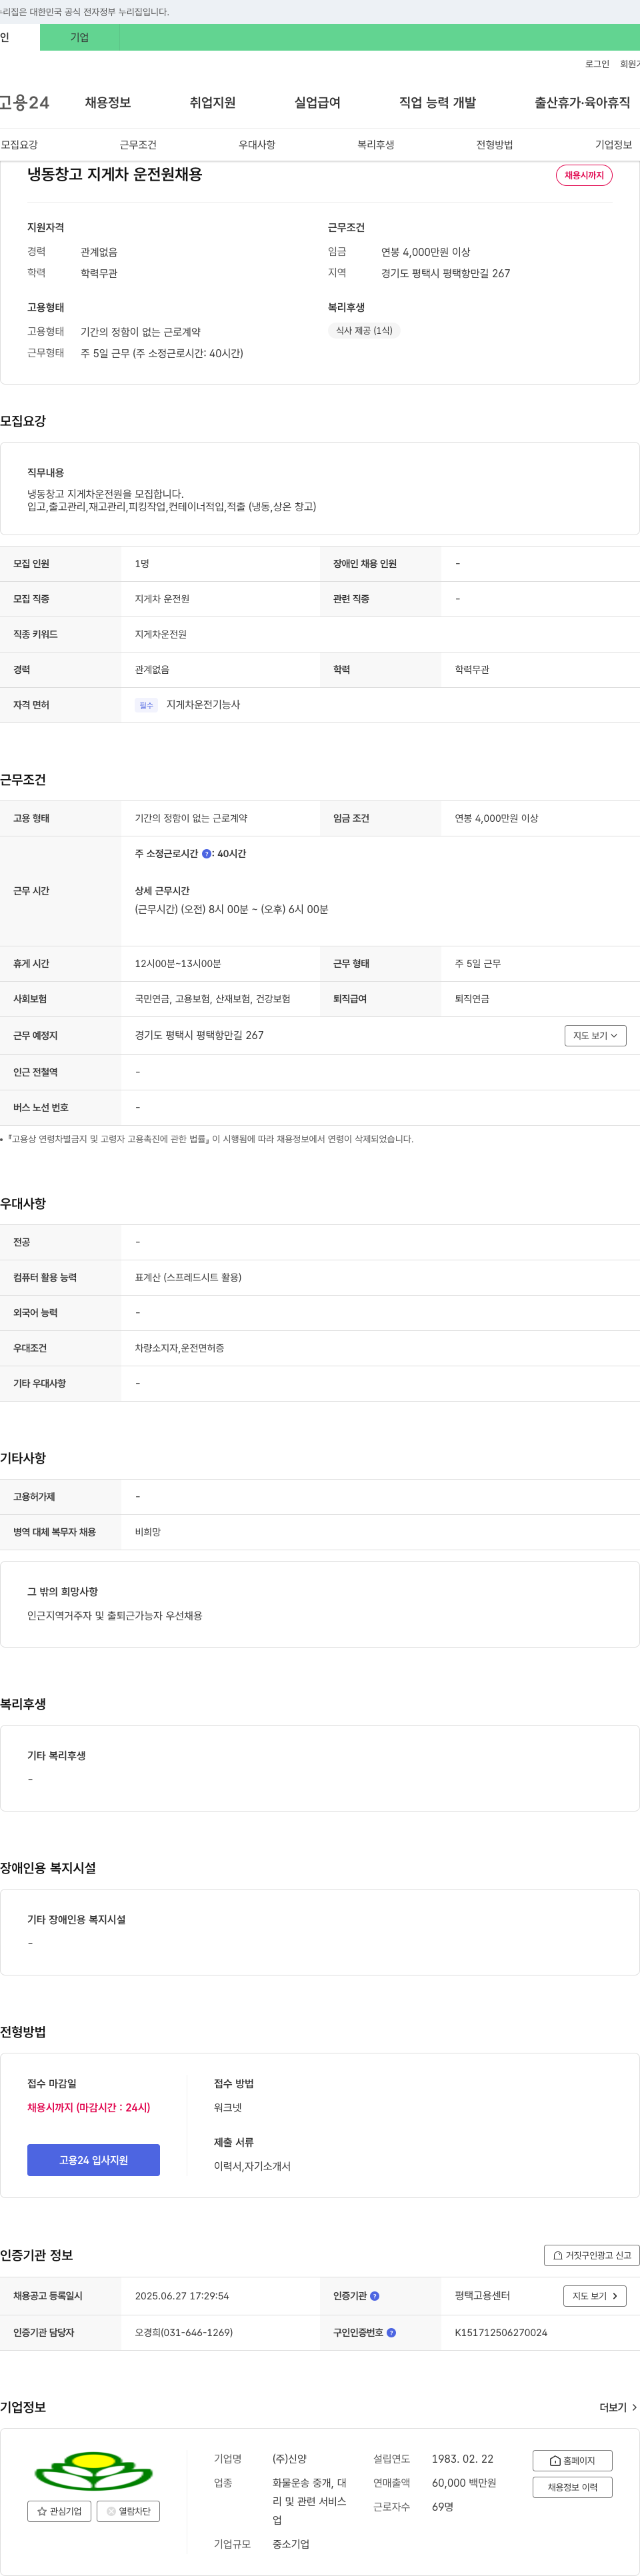Click the 열람차단 block button
The height and width of the screenshot is (2576, 640).
point(128,2511)
